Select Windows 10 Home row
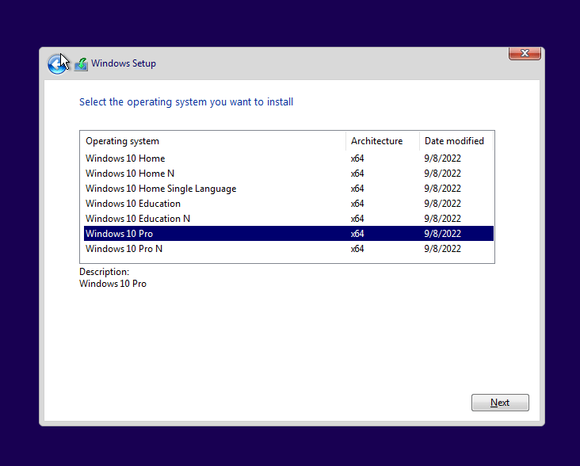 click(288, 159)
